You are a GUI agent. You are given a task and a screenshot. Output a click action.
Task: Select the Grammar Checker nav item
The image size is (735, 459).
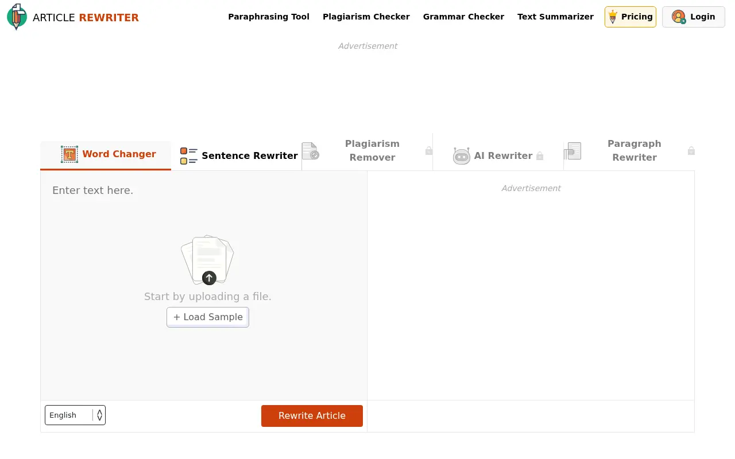[x=463, y=17]
